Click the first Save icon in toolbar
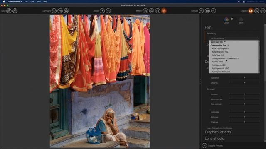The height and width of the screenshot is (149, 266). coord(9,11)
